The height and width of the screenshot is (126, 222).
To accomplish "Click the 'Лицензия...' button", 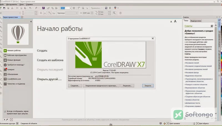I will point(127,86).
